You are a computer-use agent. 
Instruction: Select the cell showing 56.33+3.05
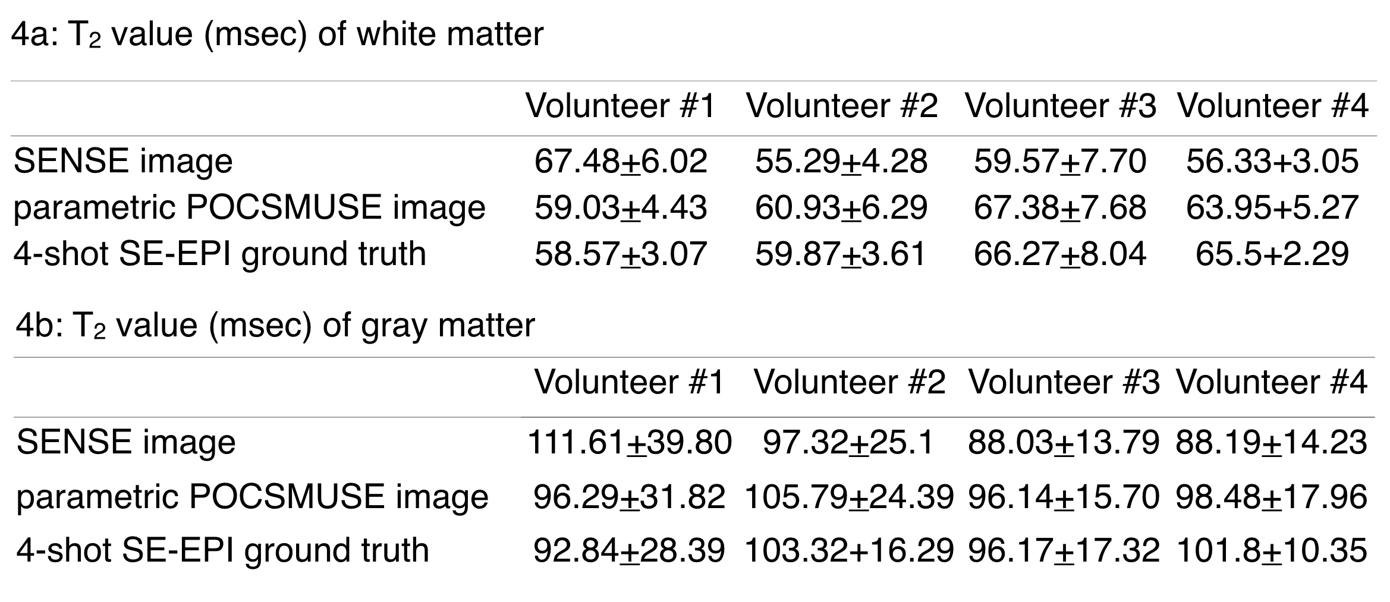pos(1272,162)
